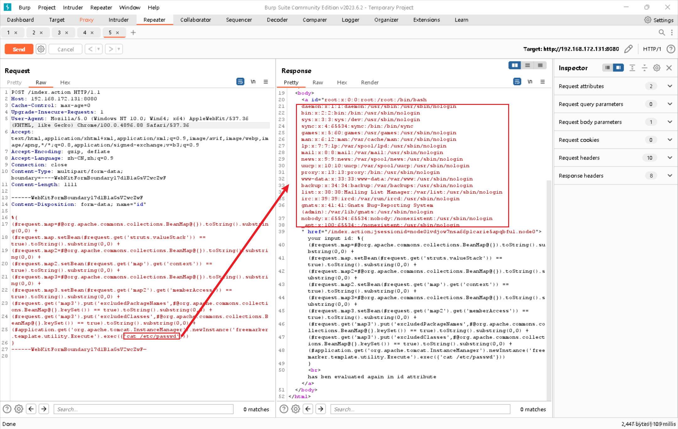Open the back-history dropdown next to the back arrow

[x=98, y=49]
